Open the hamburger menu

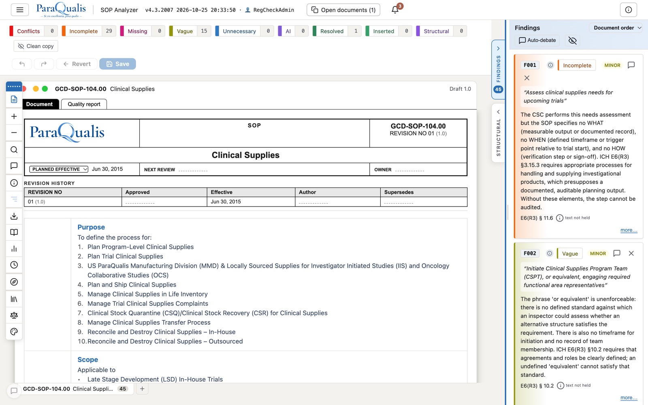point(19,10)
